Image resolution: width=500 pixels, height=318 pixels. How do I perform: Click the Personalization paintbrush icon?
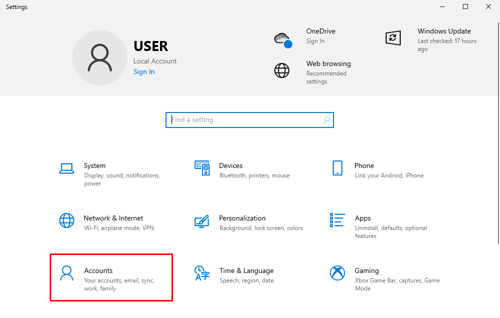coord(202,221)
